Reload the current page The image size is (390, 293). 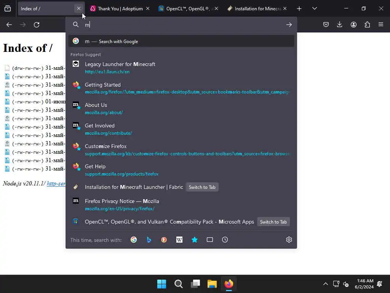click(37, 25)
